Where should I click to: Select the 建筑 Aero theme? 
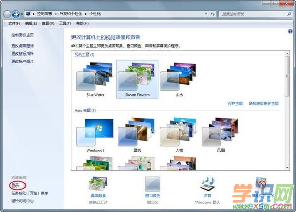(x=137, y=135)
